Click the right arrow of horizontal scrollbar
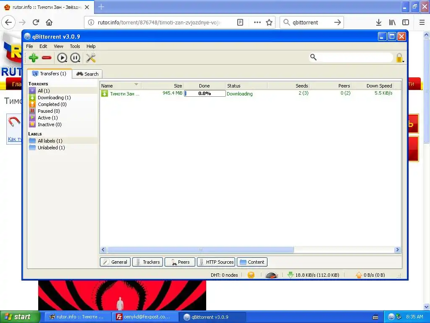 [x=397, y=250]
